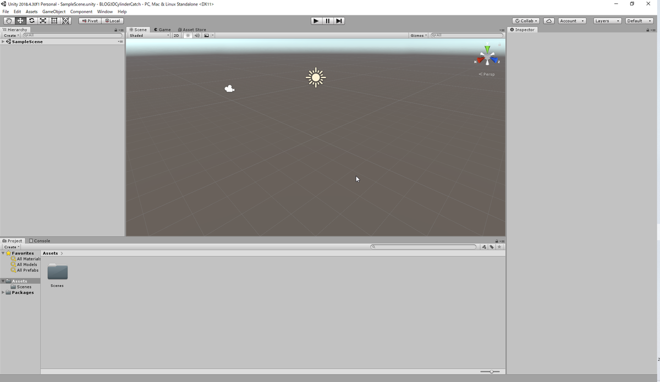Open the cloud Services button
Image resolution: width=660 pixels, height=382 pixels.
pyautogui.click(x=549, y=21)
